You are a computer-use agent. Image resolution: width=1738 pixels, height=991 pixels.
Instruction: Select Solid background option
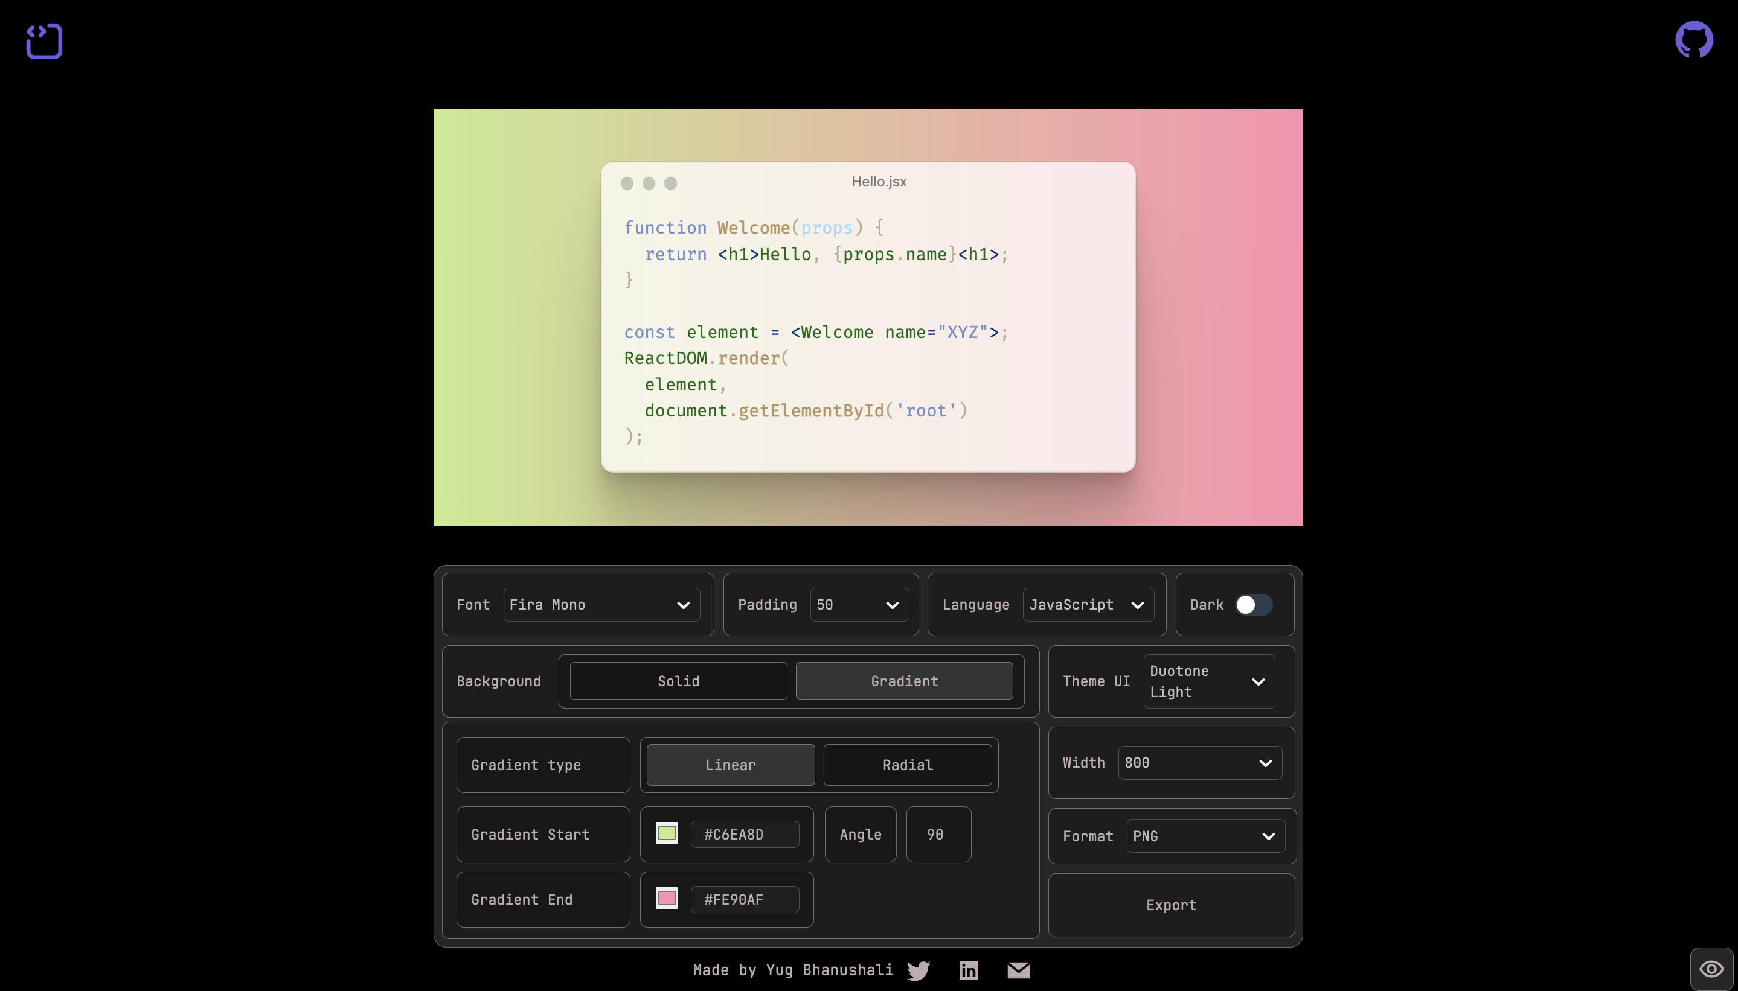(x=678, y=681)
